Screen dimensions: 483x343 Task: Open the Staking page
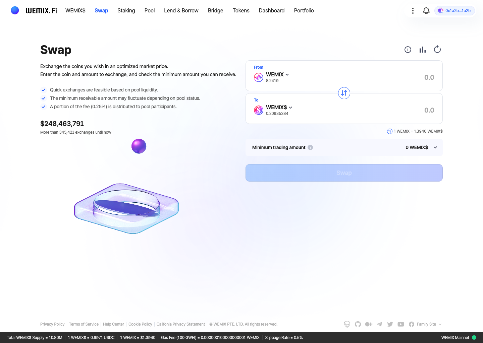click(126, 10)
